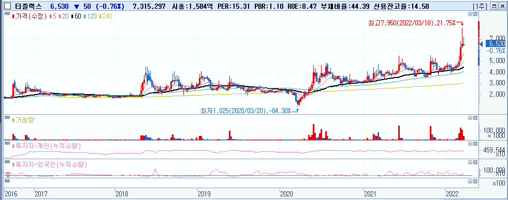Close the 투자자-외국인 panel with its X icon
The height and width of the screenshot is (200, 508).
[475, 162]
